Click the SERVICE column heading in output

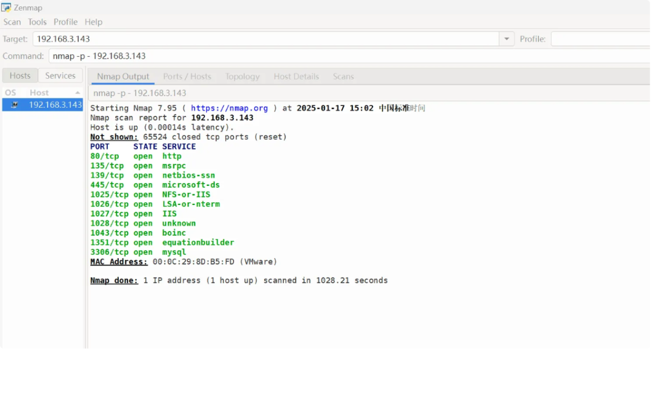[x=179, y=147]
